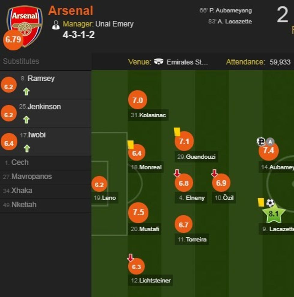Click the red substituted-off arrow on Lichtsteiner
Viewport: 294px width, 297px height.
tap(130, 257)
